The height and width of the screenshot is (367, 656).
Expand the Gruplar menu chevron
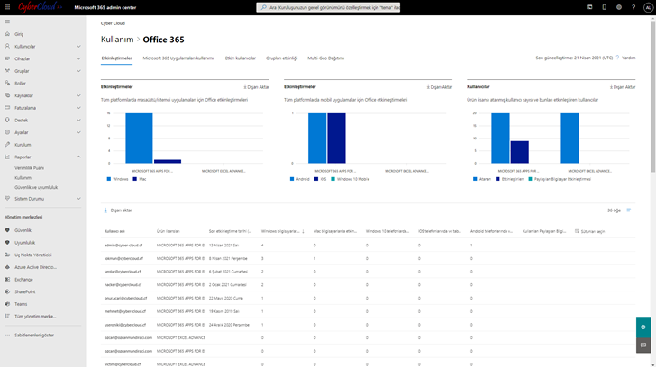[x=78, y=71]
